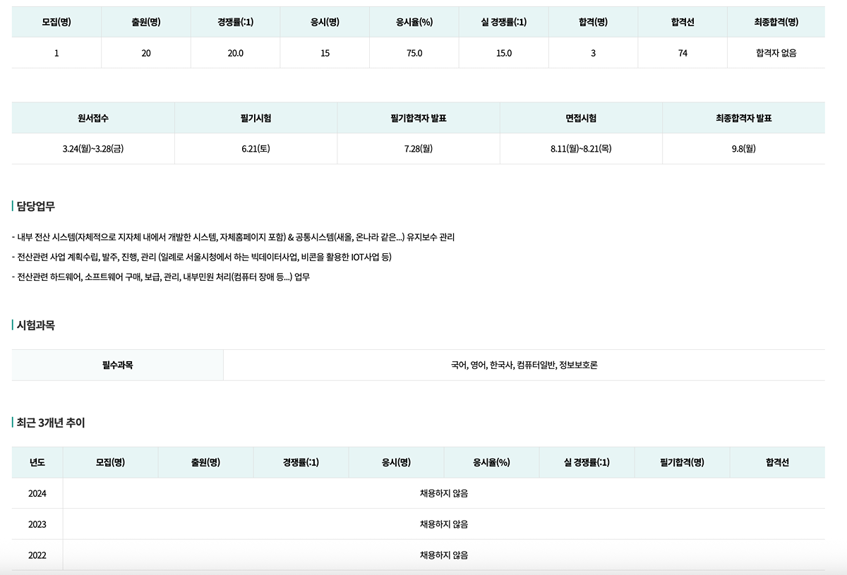
Task: Click the 시험과목 section heading
Action: click(35, 325)
